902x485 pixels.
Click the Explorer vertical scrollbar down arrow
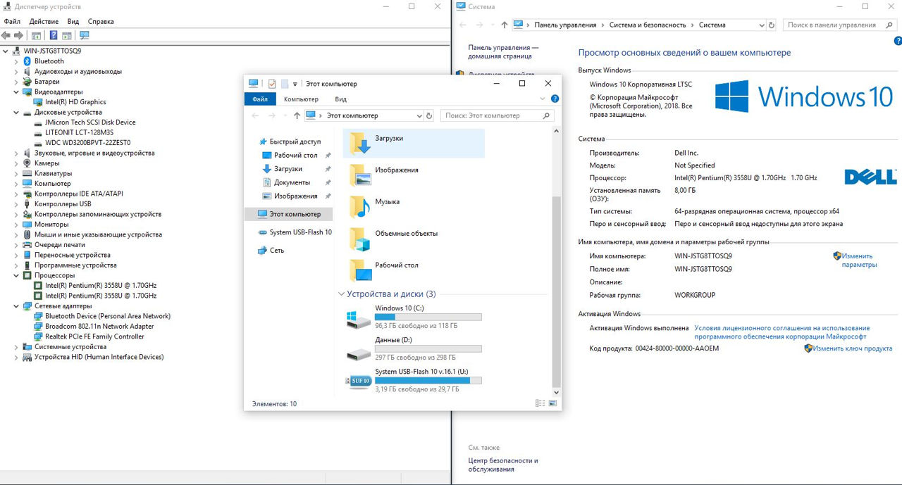point(557,391)
